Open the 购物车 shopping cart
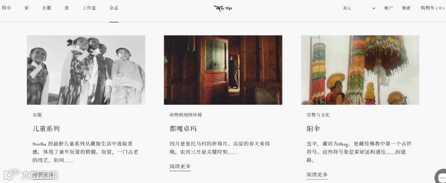 (432, 8)
